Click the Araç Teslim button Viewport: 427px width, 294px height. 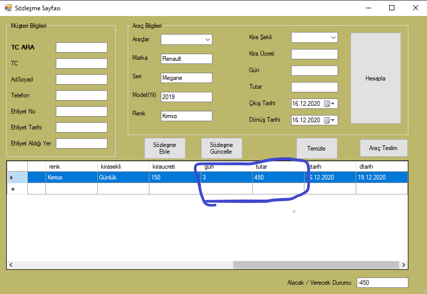tap(384, 148)
